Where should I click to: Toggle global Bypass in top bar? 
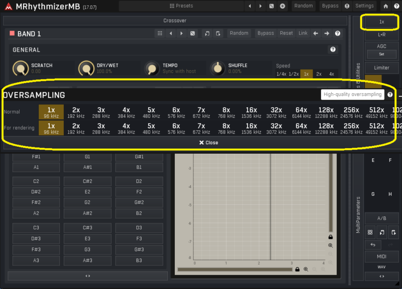pos(330,6)
